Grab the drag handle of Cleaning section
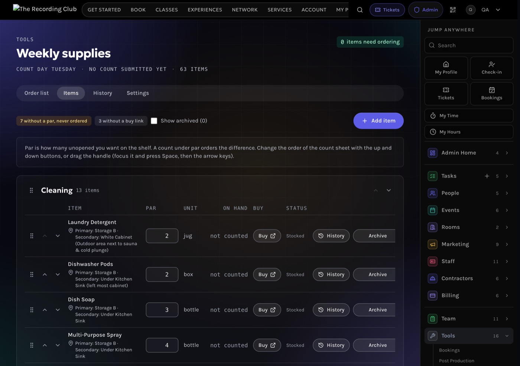 31,190
